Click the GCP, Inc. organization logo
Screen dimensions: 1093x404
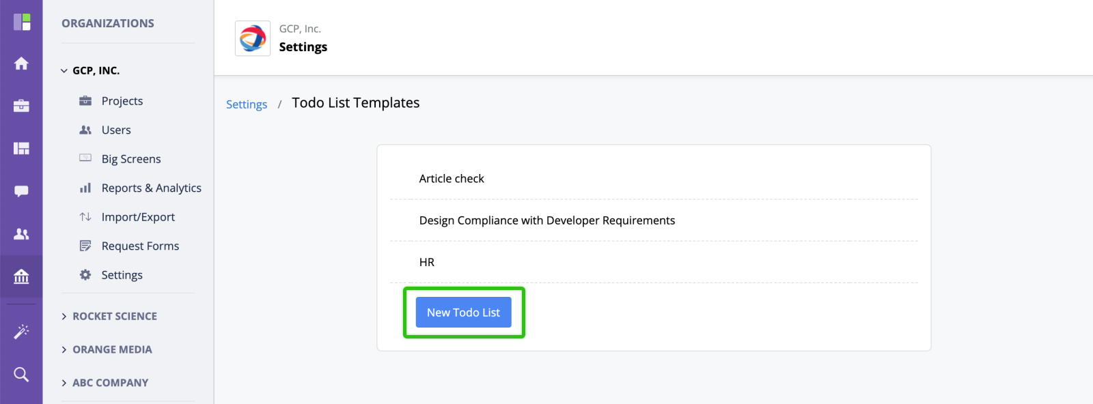coord(253,38)
